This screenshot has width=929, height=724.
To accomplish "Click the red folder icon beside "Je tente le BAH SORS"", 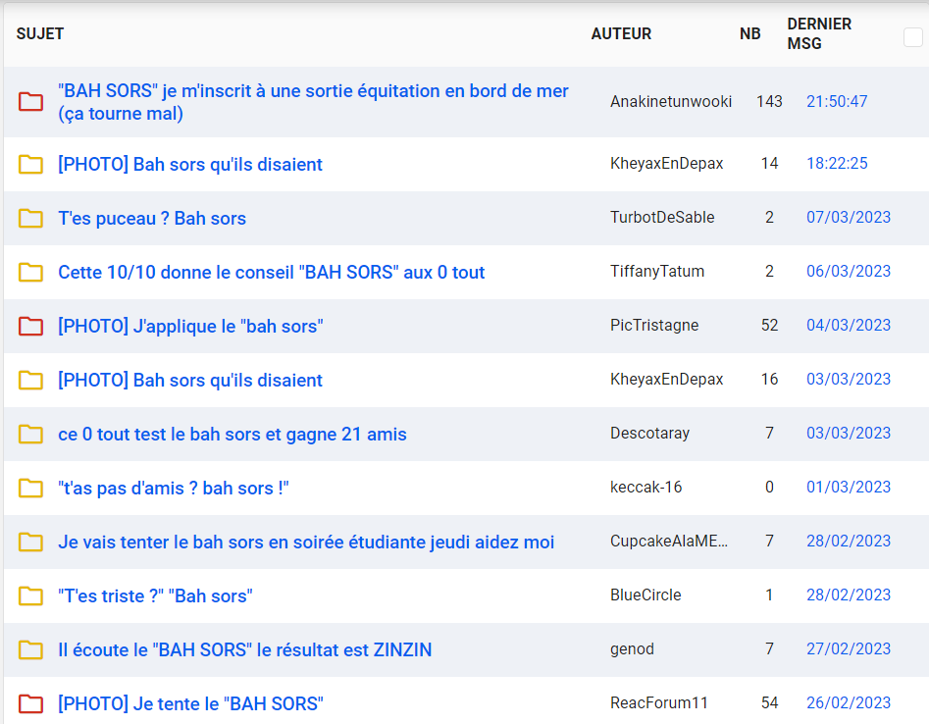I will pyautogui.click(x=30, y=703).
